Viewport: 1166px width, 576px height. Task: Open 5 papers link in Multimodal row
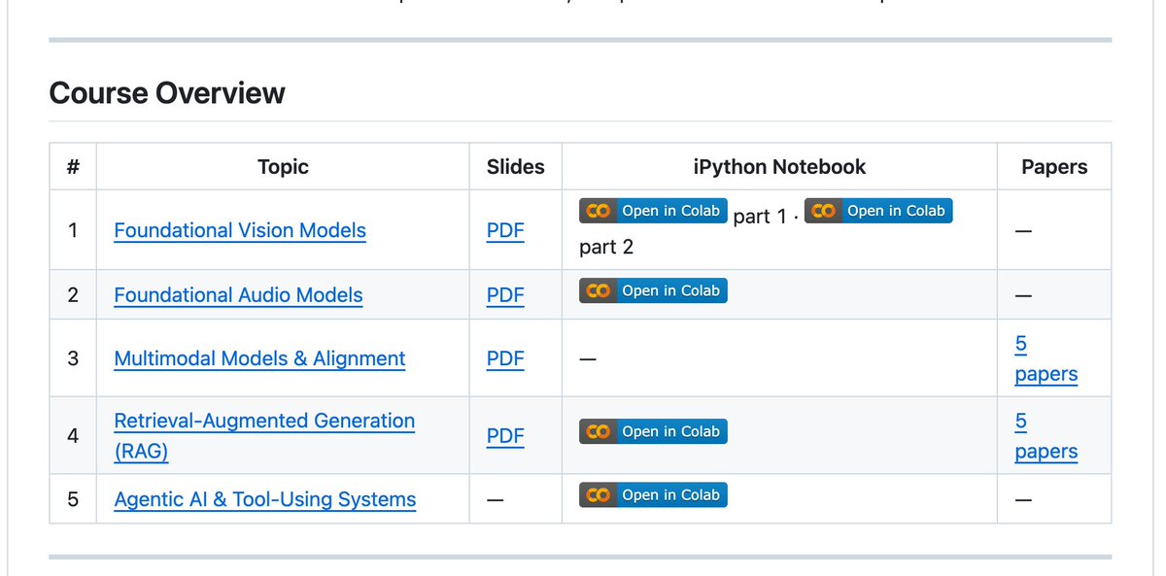[x=1046, y=358]
